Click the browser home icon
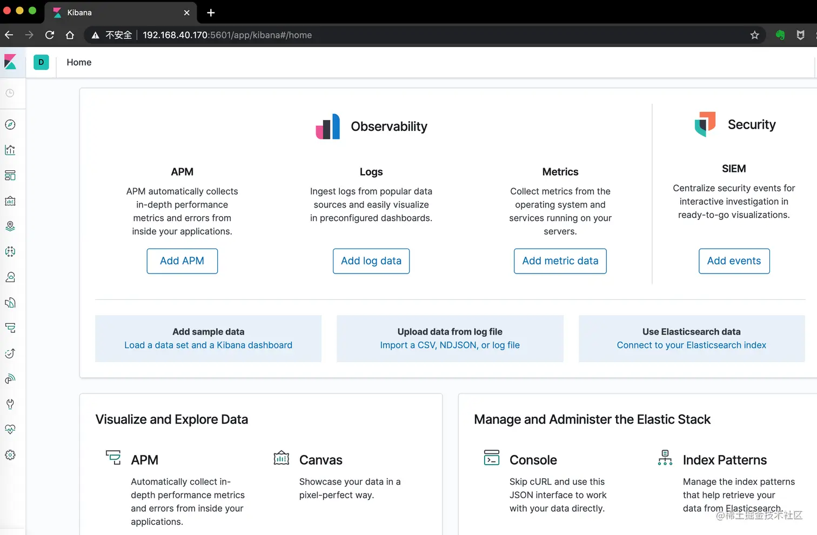The height and width of the screenshot is (535, 817). (70, 35)
